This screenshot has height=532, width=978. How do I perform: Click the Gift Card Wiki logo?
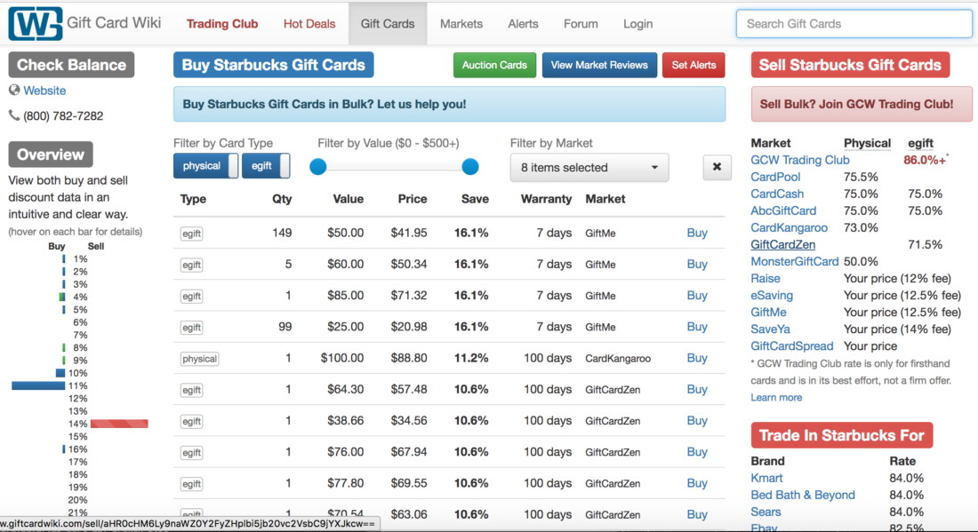pos(35,24)
